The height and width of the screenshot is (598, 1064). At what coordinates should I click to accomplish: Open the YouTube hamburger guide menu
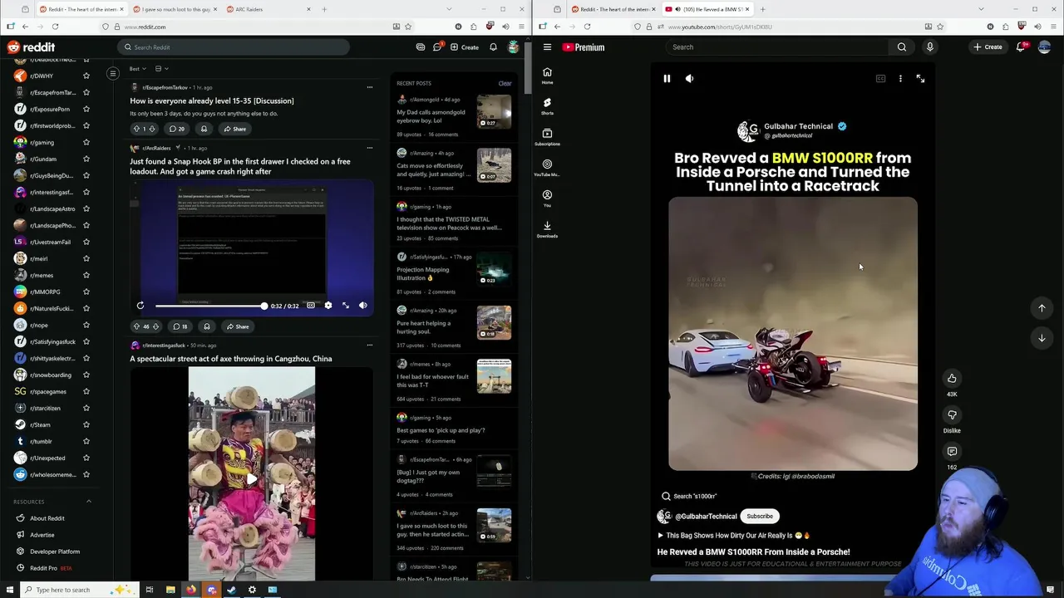tap(547, 47)
